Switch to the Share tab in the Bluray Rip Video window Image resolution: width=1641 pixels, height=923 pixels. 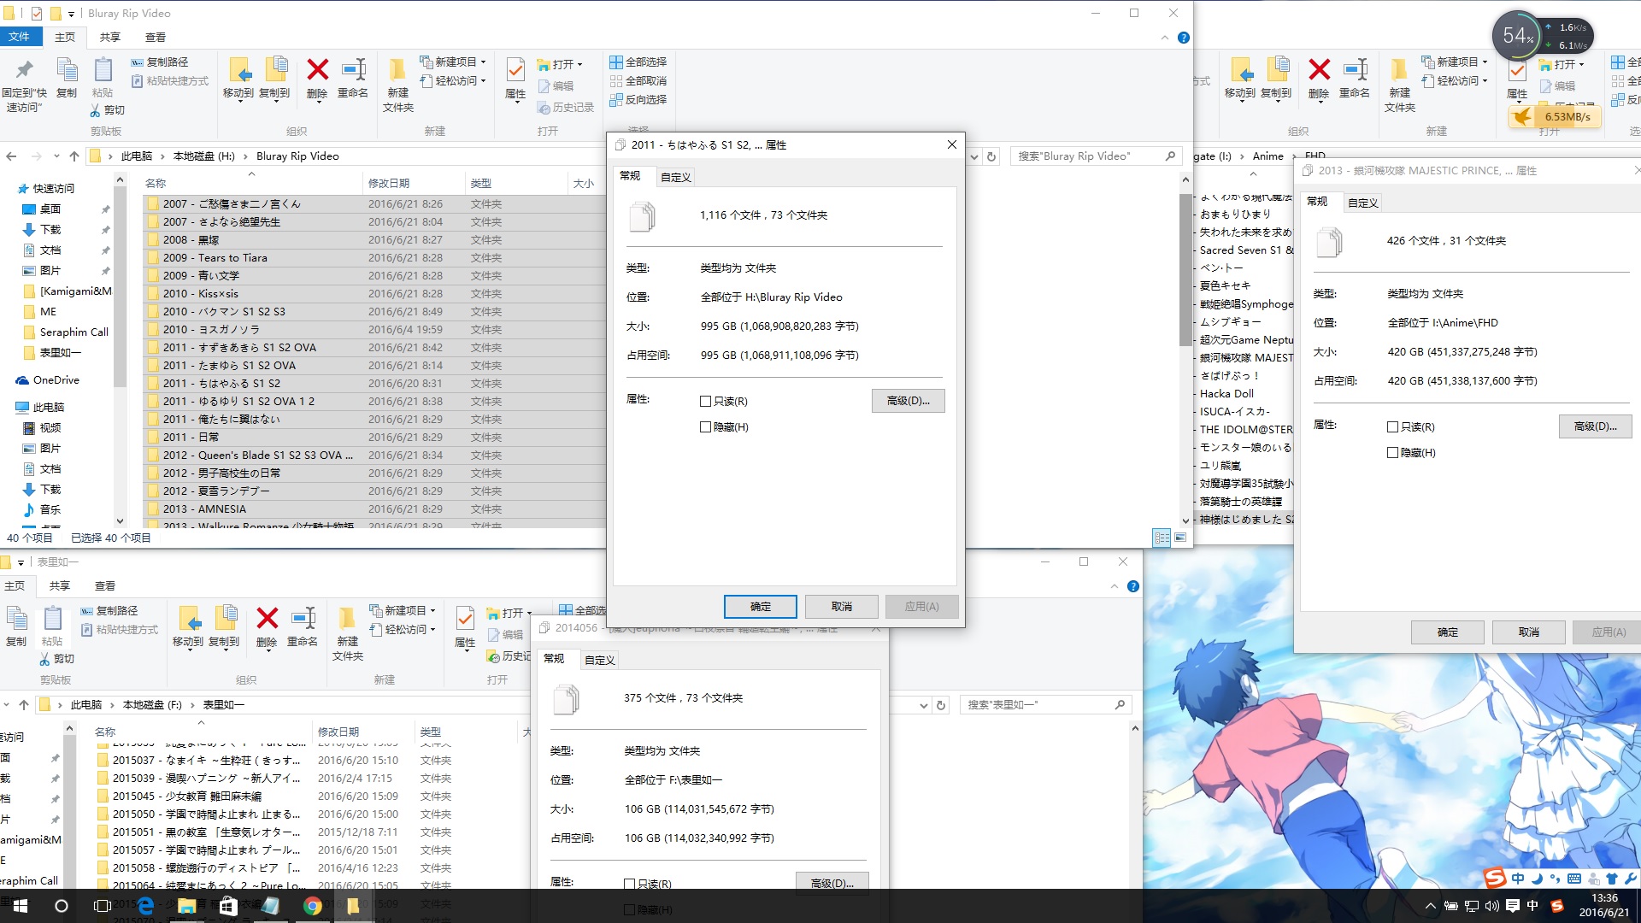point(109,37)
